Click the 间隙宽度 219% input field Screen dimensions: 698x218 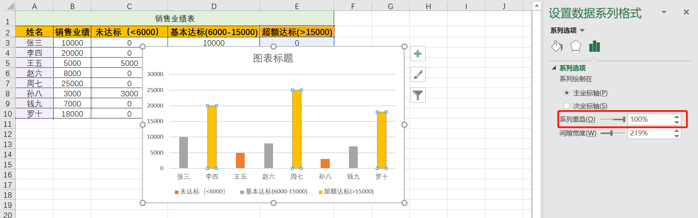pos(650,133)
